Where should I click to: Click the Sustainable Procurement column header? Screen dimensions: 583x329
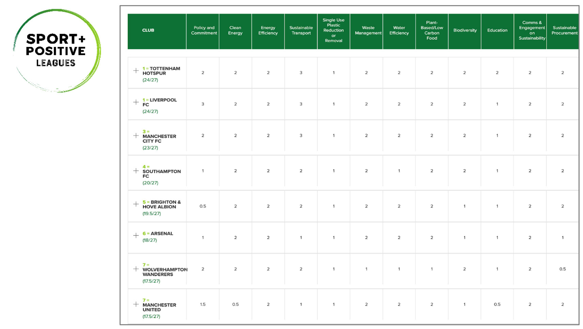(564, 31)
